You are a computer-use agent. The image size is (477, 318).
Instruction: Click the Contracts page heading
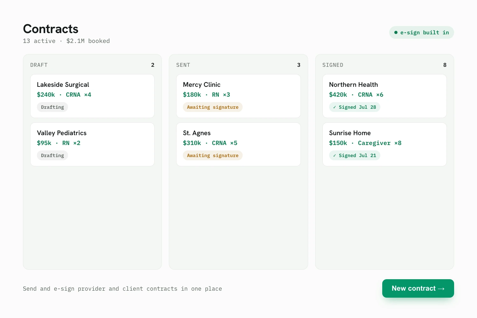(x=51, y=29)
